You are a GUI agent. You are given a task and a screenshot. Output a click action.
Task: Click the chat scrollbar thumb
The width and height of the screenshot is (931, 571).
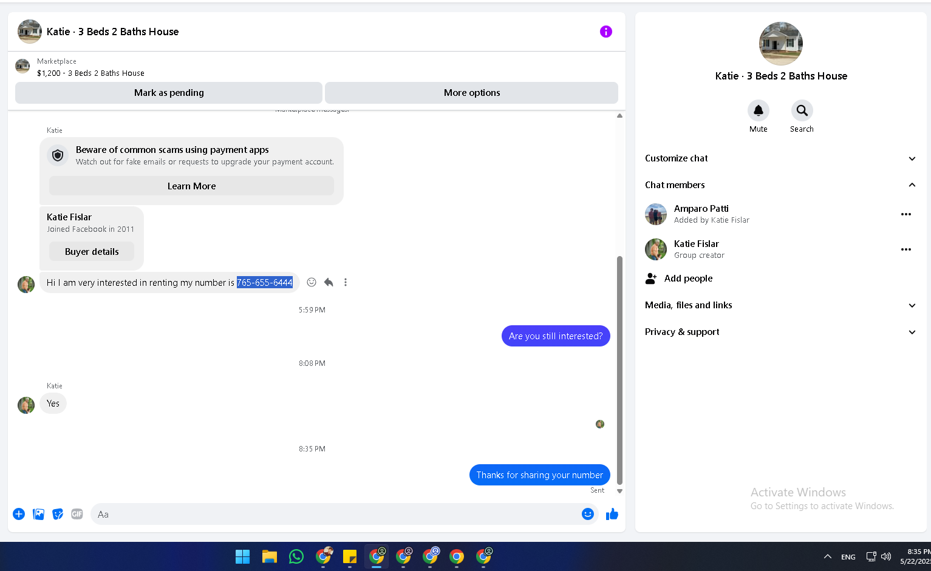point(619,370)
